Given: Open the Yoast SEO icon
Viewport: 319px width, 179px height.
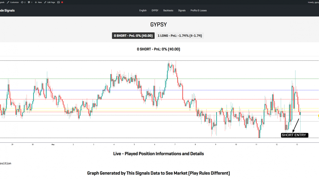Looking at the screenshot, I should 58,2.
